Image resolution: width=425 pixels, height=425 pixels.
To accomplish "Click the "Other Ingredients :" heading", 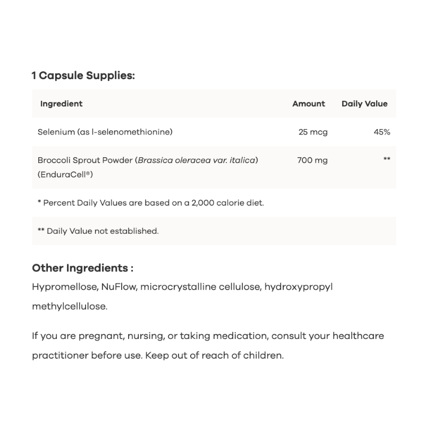I will tap(82, 268).
